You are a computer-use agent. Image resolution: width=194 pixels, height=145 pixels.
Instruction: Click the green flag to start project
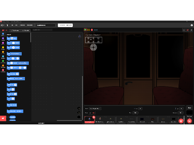(85, 30)
